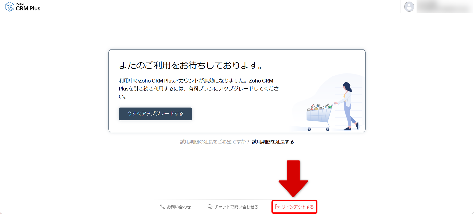Click the Zoho CRM Plus logo icon
The width and height of the screenshot is (474, 214).
pos(10,7)
